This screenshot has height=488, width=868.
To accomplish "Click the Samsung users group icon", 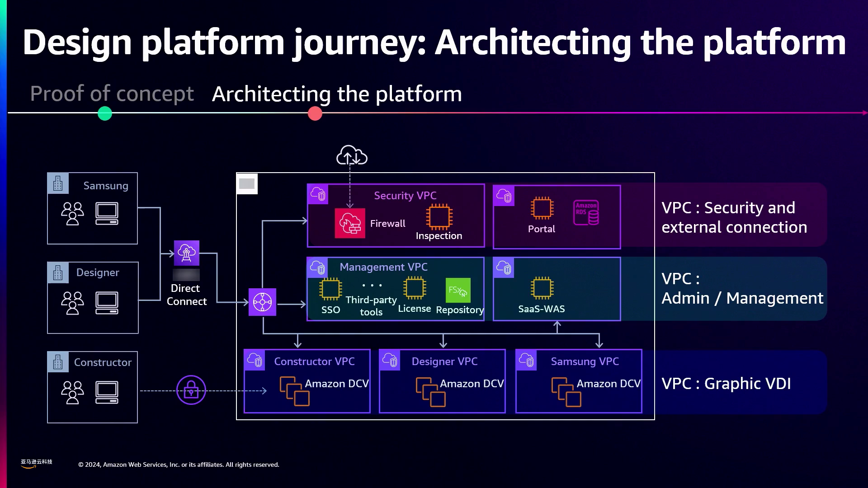I will (72, 213).
